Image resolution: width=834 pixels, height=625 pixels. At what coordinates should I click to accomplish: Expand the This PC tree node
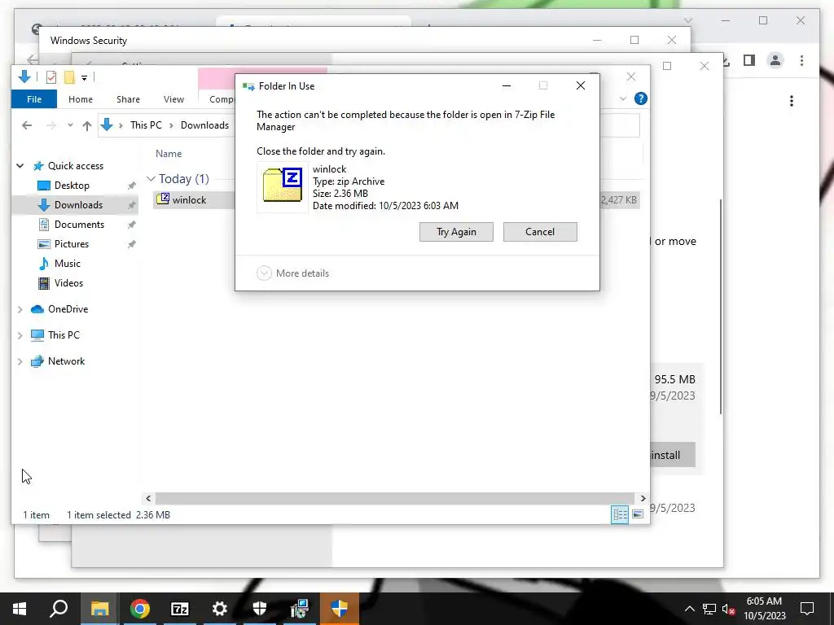(x=20, y=335)
